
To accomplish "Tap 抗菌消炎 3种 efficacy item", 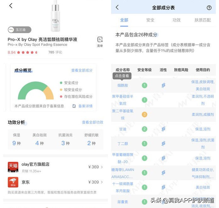I will (x=65, y=139).
